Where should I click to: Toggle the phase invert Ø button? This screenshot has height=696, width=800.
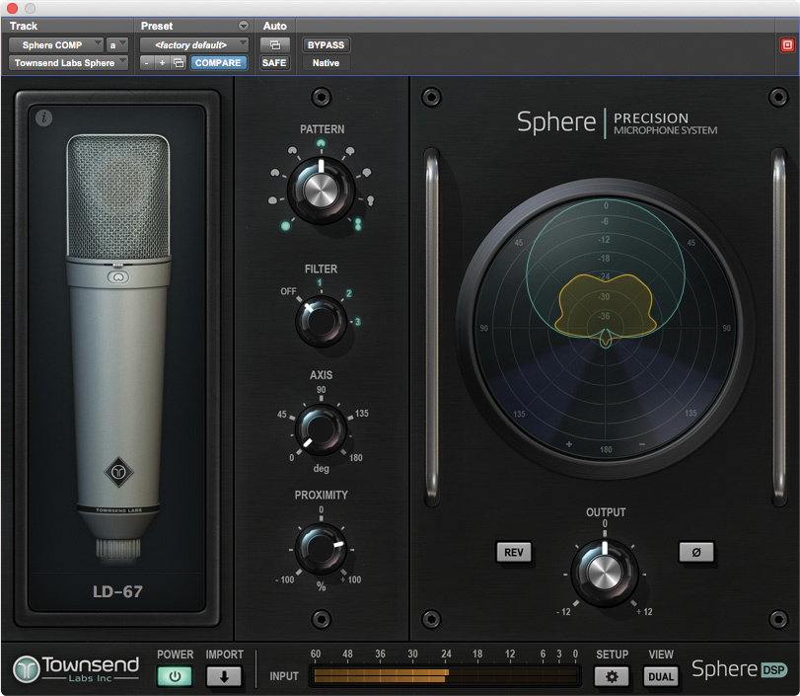[695, 552]
